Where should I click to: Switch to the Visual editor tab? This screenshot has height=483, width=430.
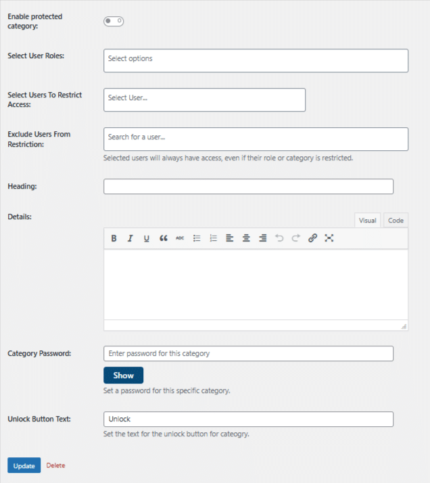click(368, 221)
